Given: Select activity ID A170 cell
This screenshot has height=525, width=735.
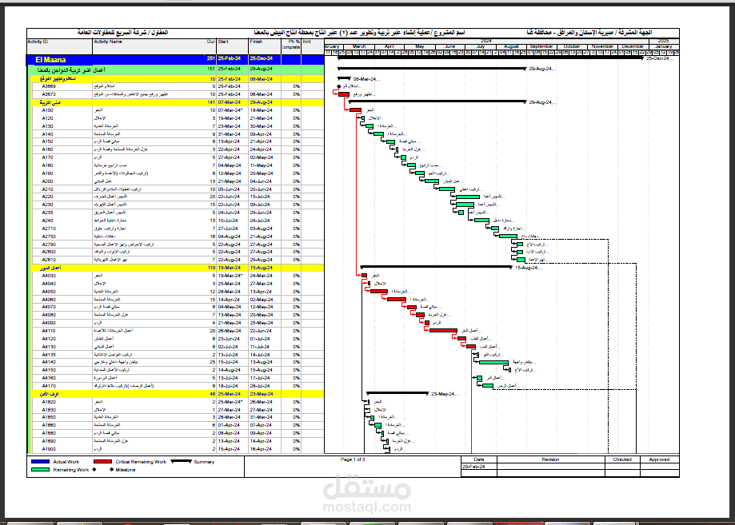Looking at the screenshot, I should pyautogui.click(x=47, y=157).
